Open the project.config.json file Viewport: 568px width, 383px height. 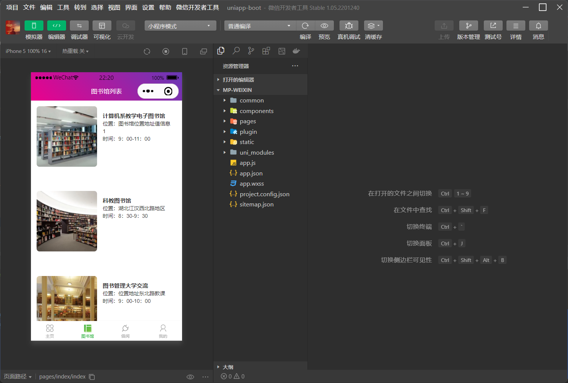pyautogui.click(x=260, y=194)
